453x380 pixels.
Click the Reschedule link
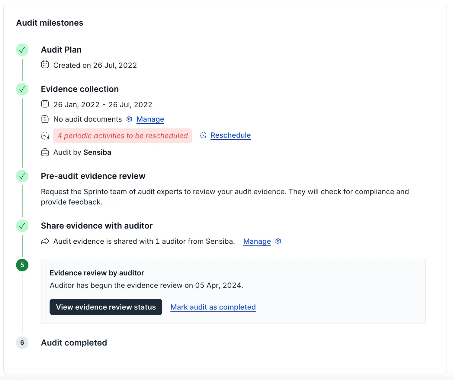(230, 135)
